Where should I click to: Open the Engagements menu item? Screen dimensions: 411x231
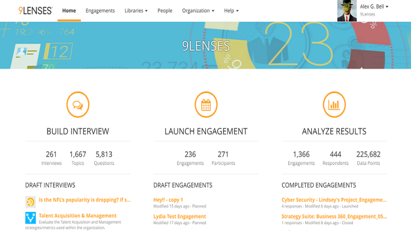point(100,11)
